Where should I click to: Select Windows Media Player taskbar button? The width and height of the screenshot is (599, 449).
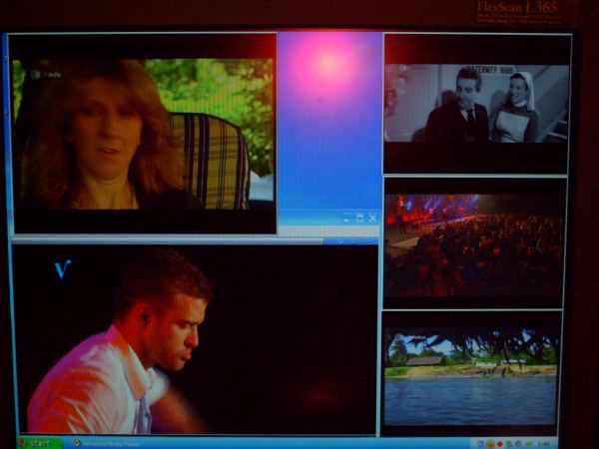click(x=108, y=444)
